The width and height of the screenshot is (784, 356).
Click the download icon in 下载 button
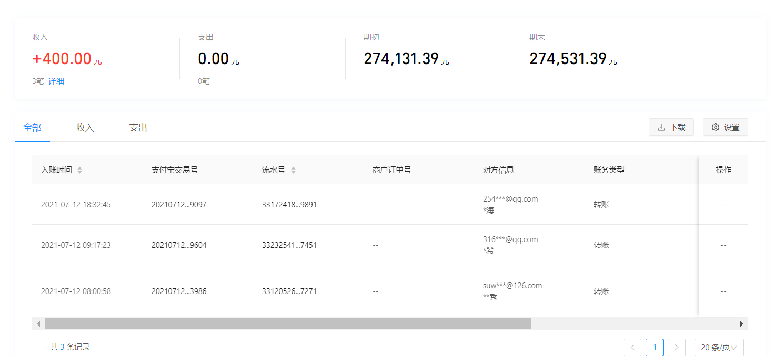661,128
